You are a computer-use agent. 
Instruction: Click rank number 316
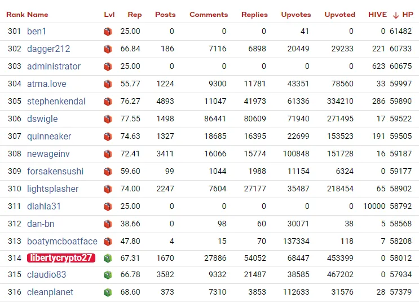tap(15, 292)
